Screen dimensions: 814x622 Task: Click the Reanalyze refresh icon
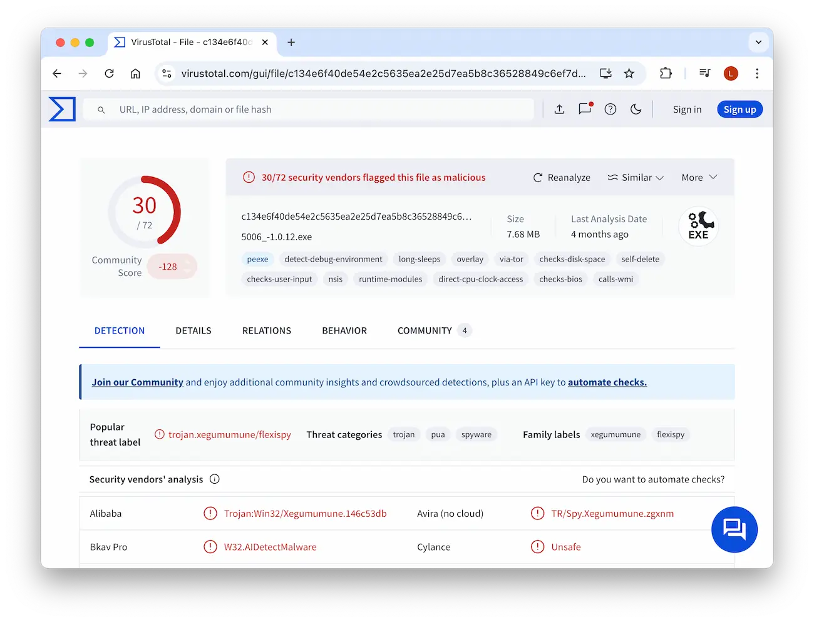538,178
